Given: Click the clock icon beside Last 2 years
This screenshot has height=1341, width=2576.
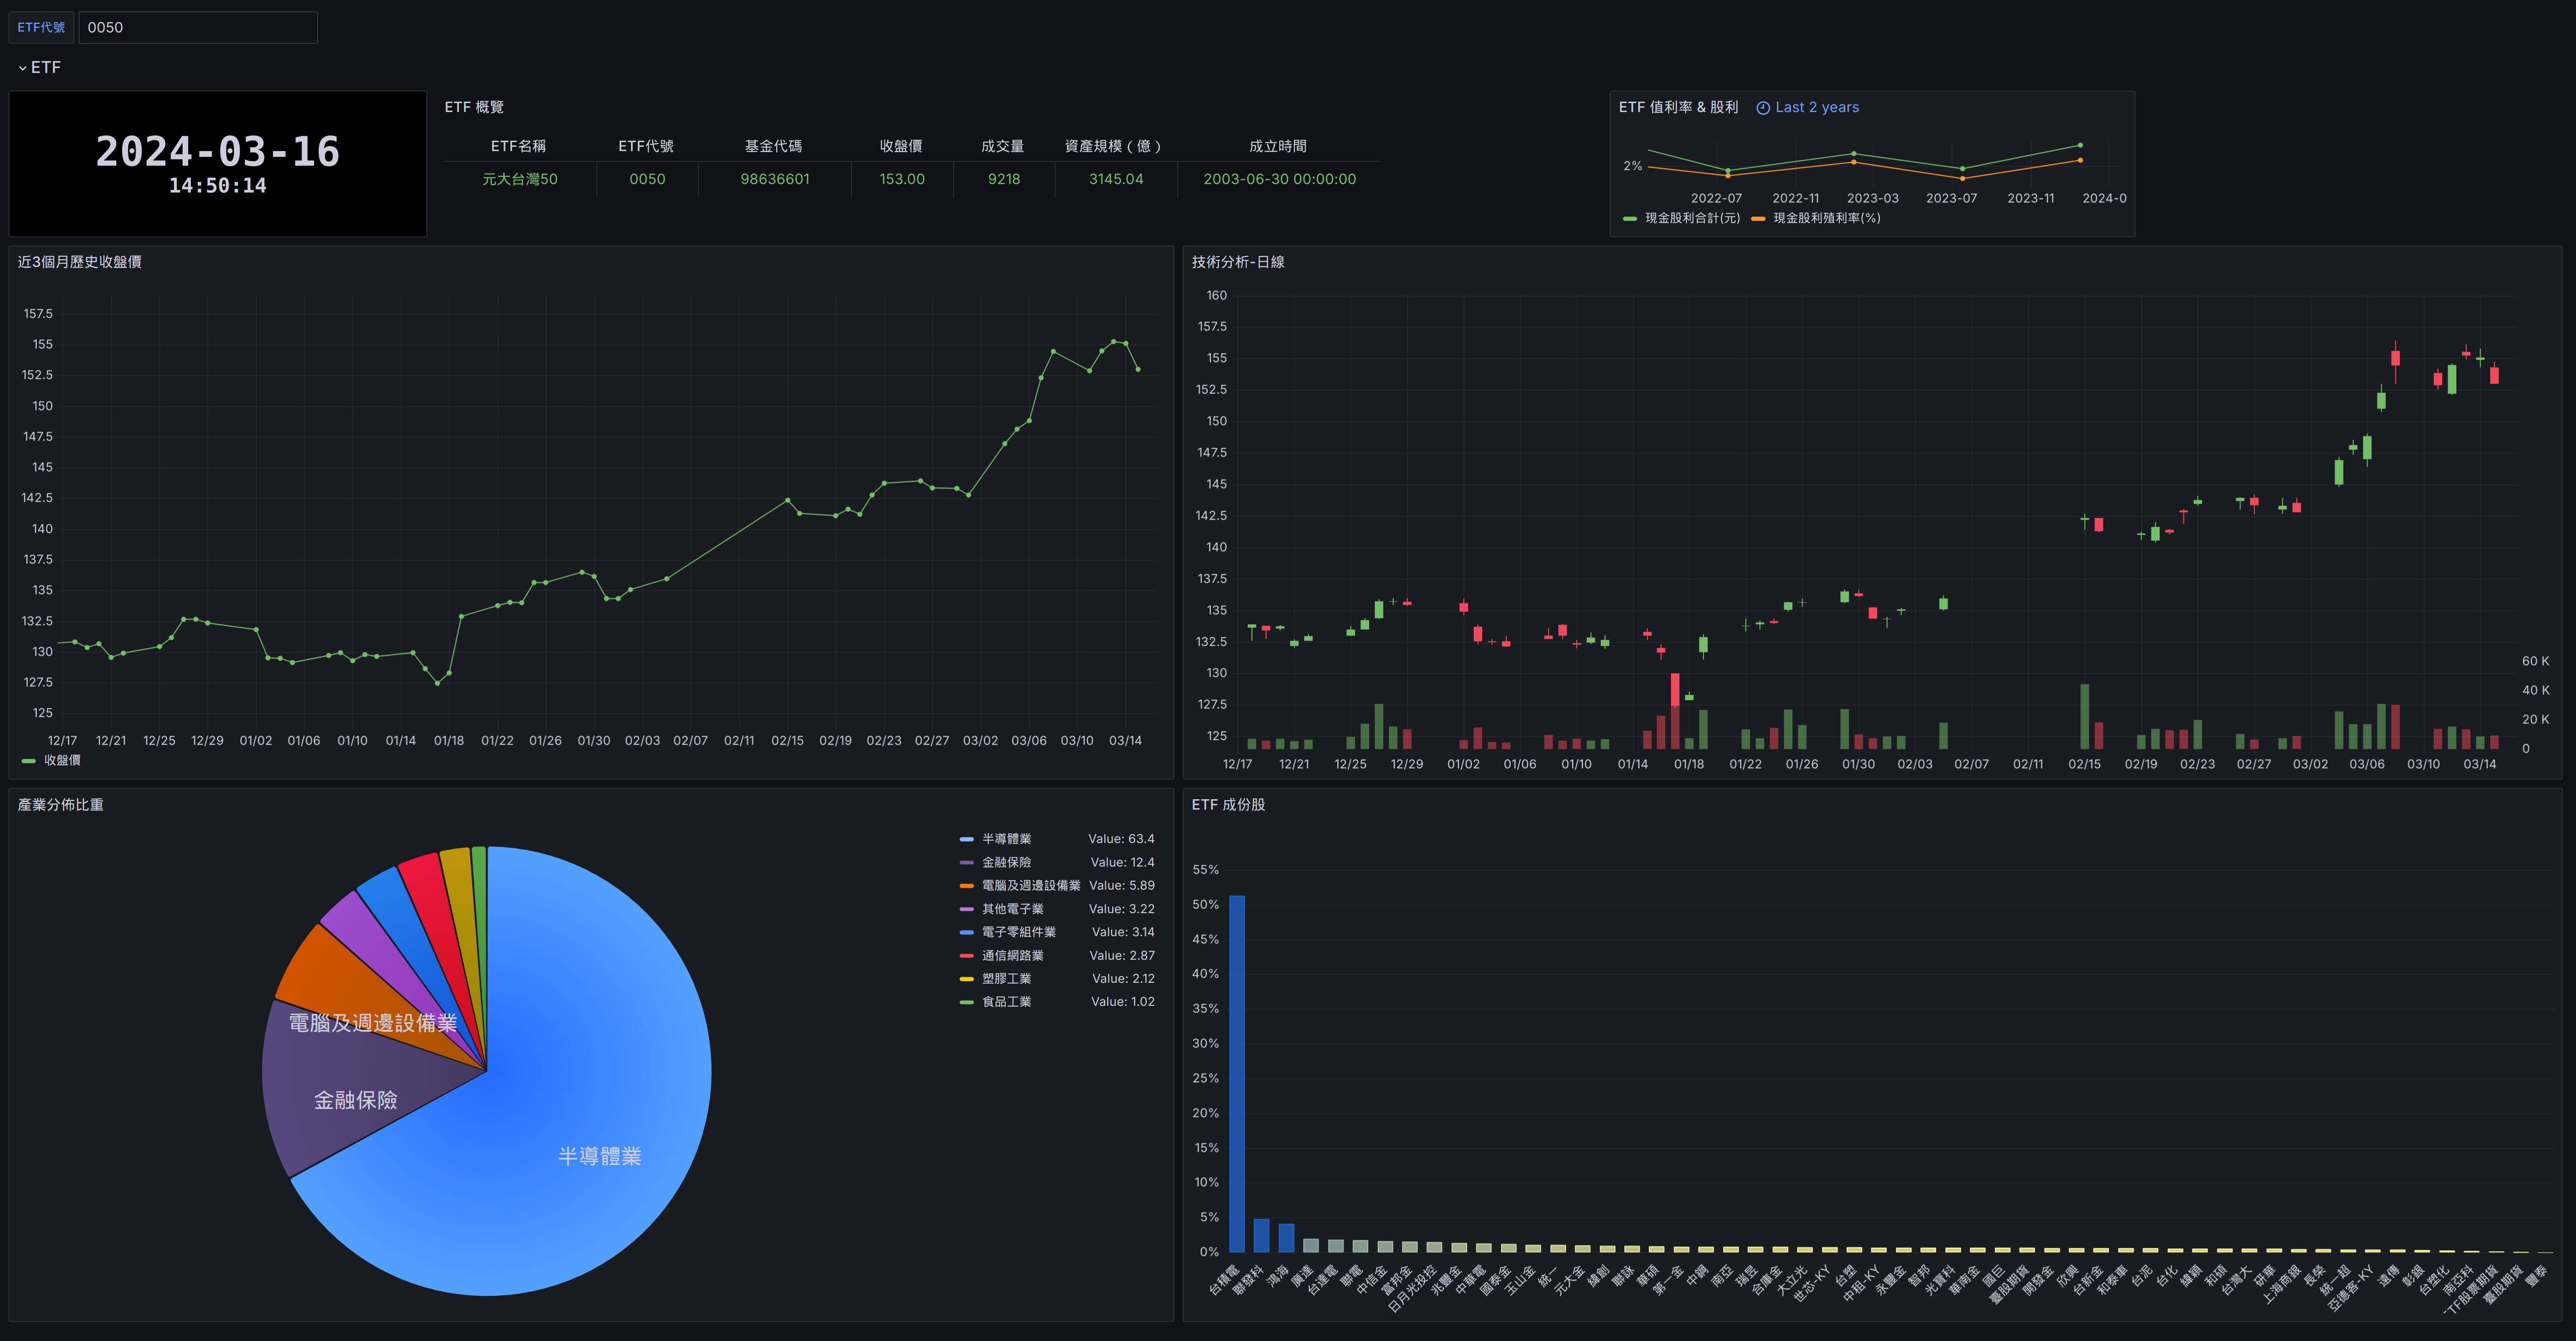Looking at the screenshot, I should [x=1763, y=108].
